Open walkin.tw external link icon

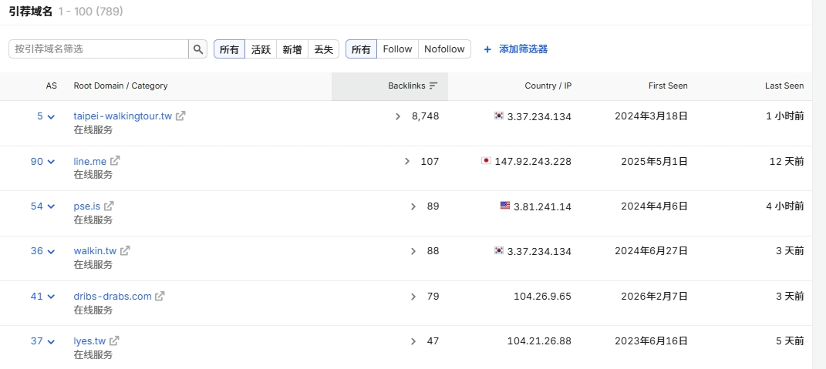tap(125, 250)
